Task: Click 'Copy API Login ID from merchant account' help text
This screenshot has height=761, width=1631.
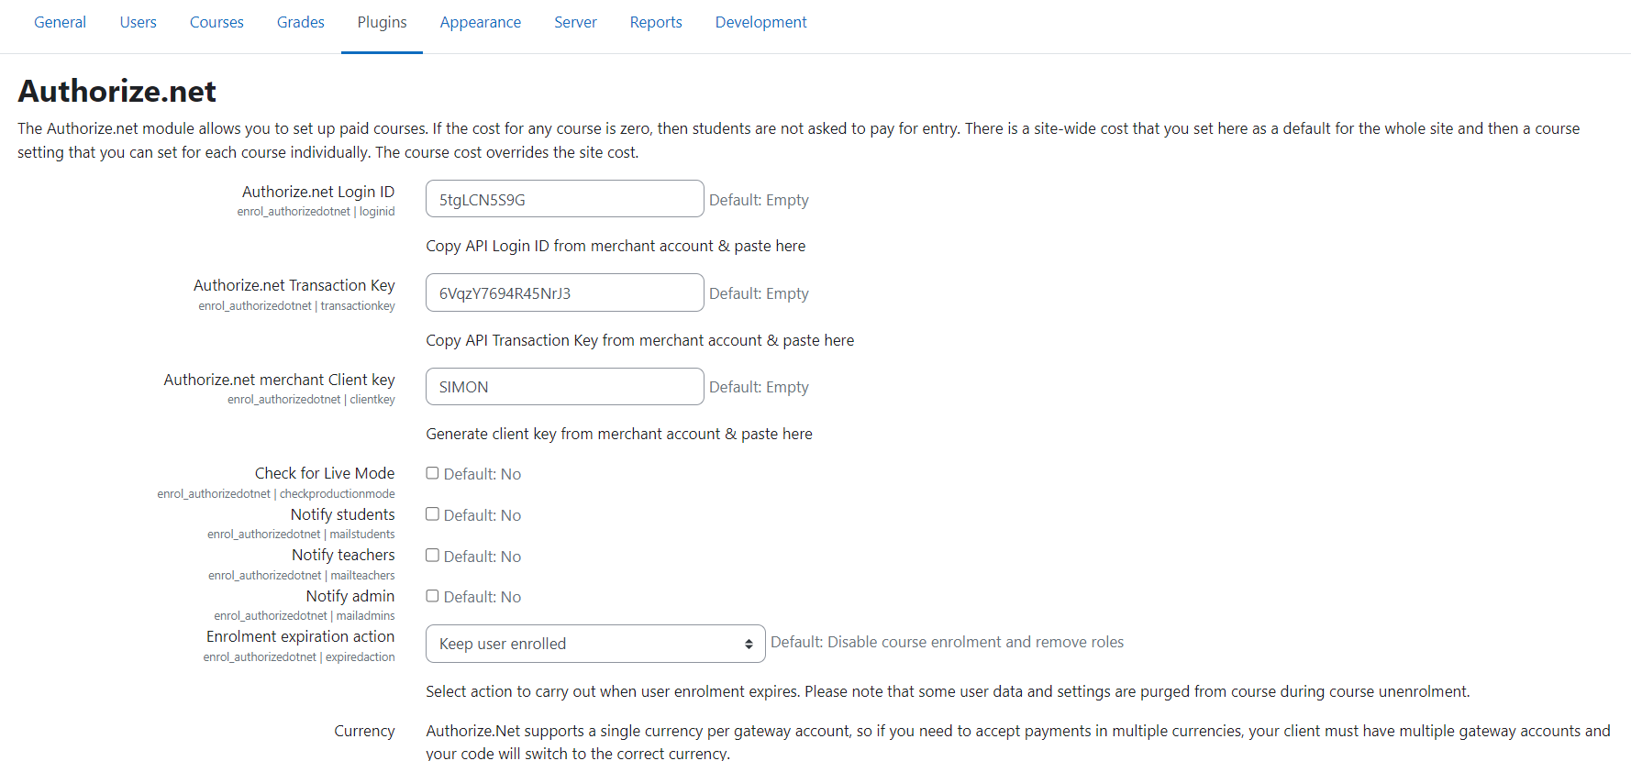Action: coord(616,246)
